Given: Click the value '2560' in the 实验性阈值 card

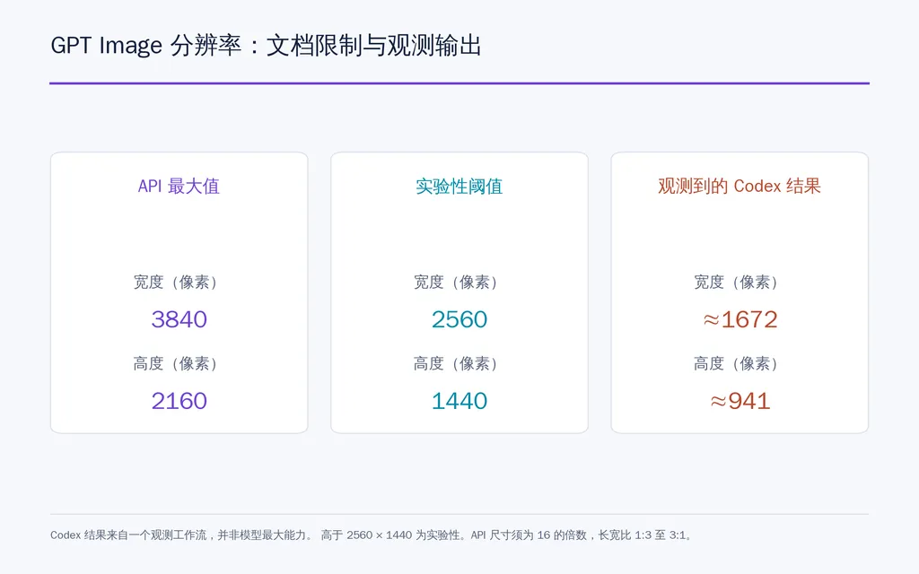Looking at the screenshot, I should [459, 319].
